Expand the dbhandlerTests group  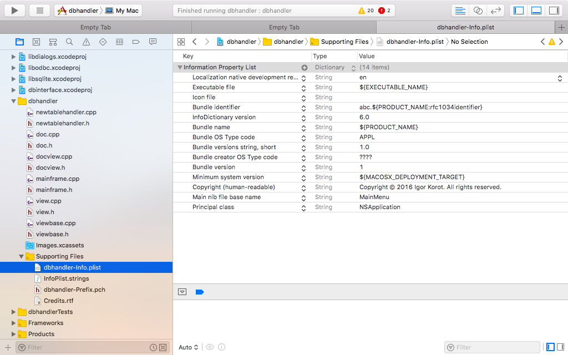(13, 312)
